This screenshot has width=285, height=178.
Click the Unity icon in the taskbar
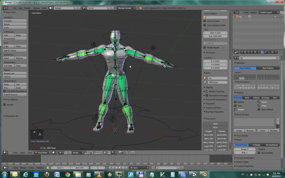[x=193, y=174]
